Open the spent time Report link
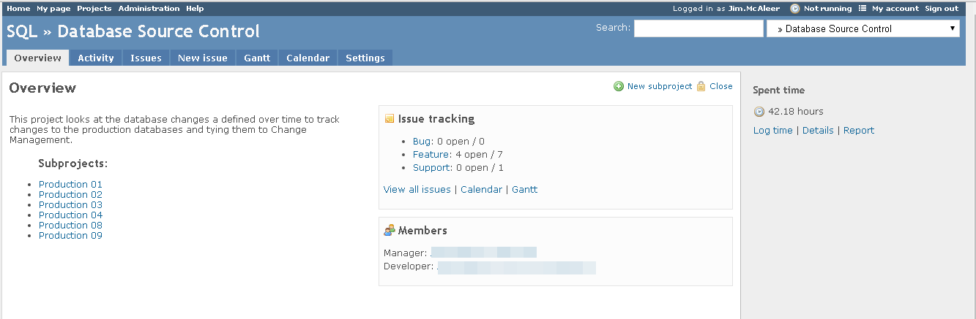This screenshot has width=976, height=319. tap(859, 131)
